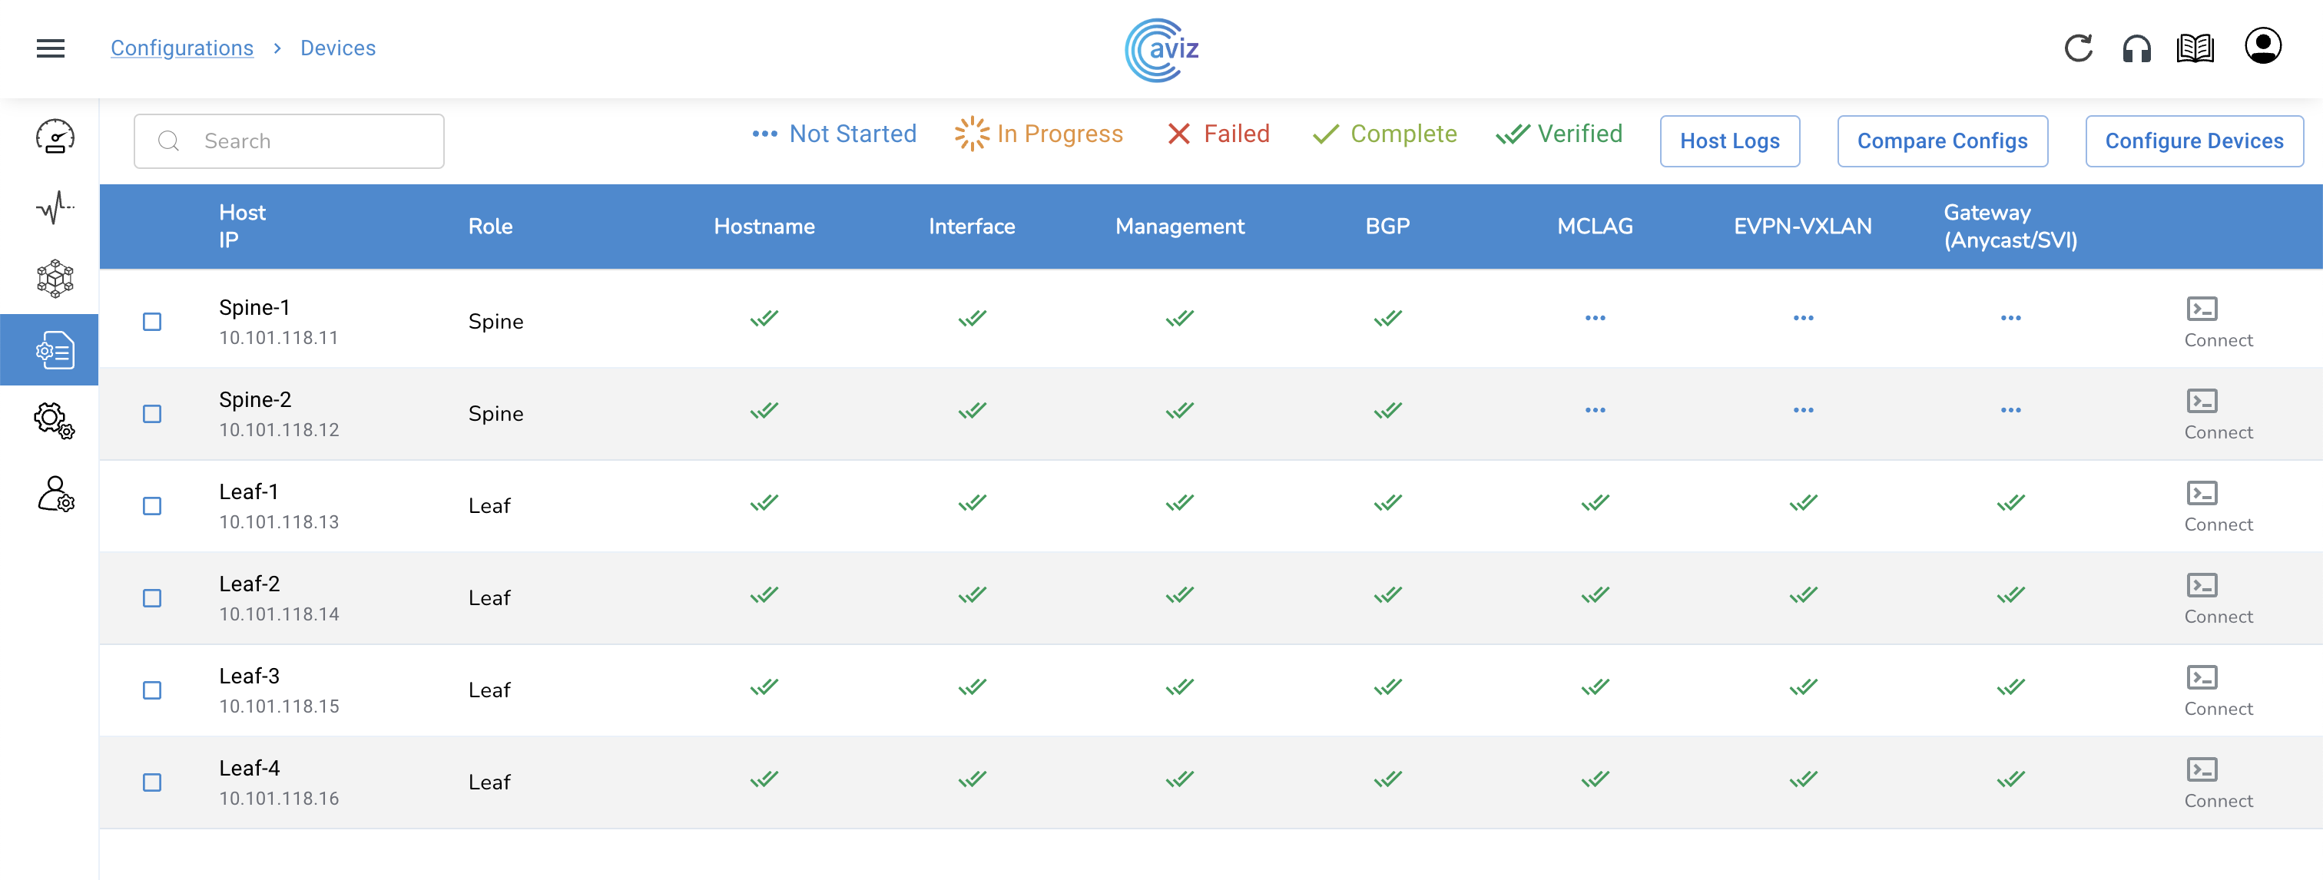Select the configurations sidebar menu item
2323x880 pixels.
(x=51, y=350)
